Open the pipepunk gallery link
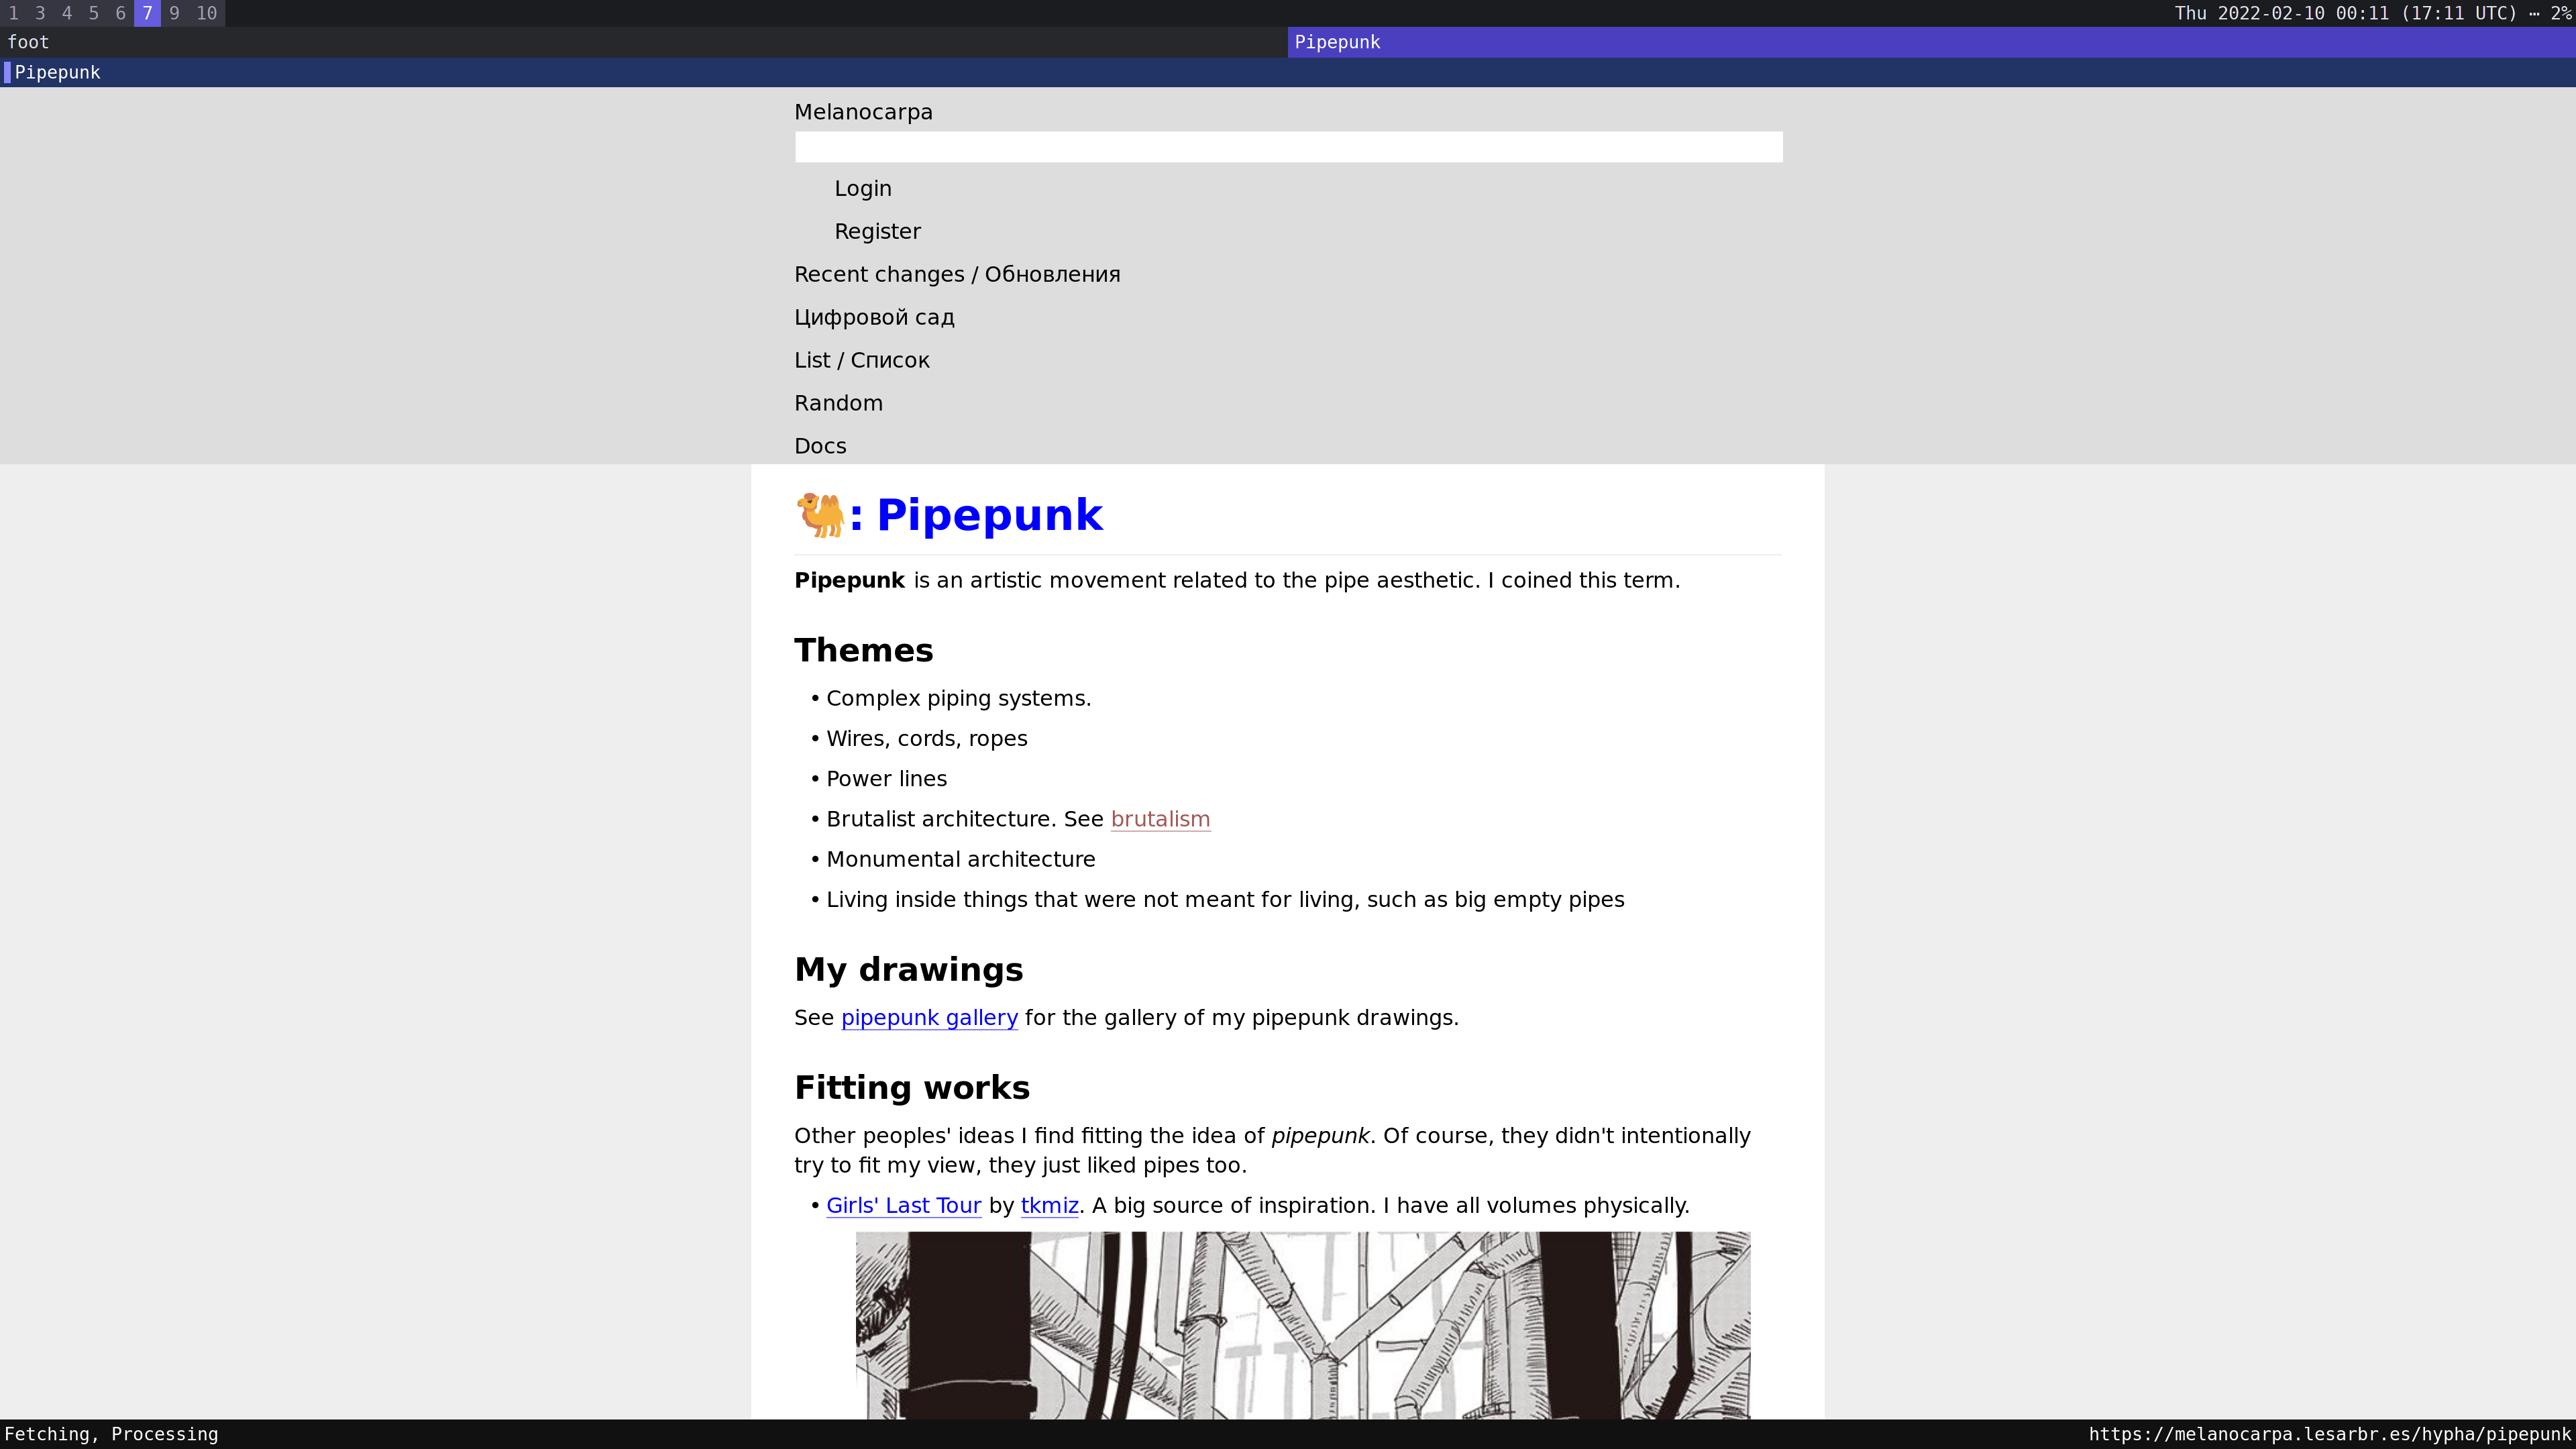Image resolution: width=2576 pixels, height=1449 pixels. pos(929,1018)
